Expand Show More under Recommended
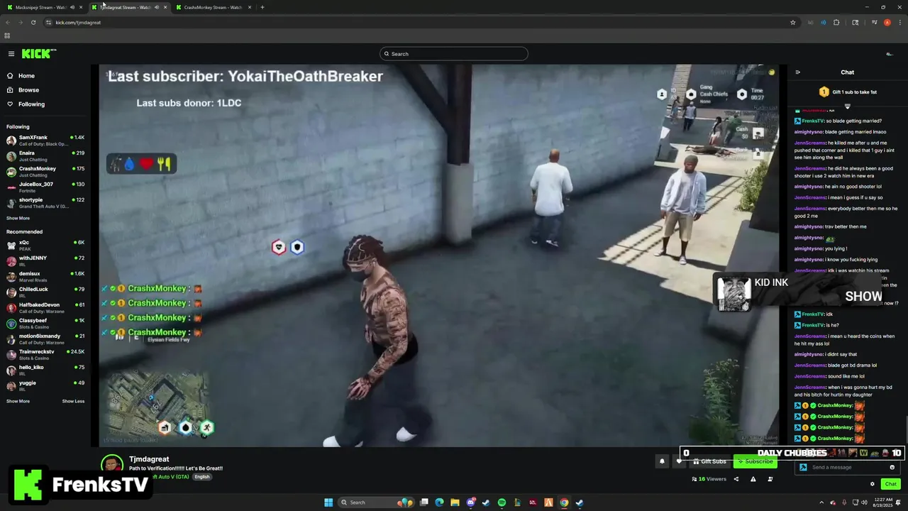Viewport: 908px width, 511px height. [x=18, y=401]
